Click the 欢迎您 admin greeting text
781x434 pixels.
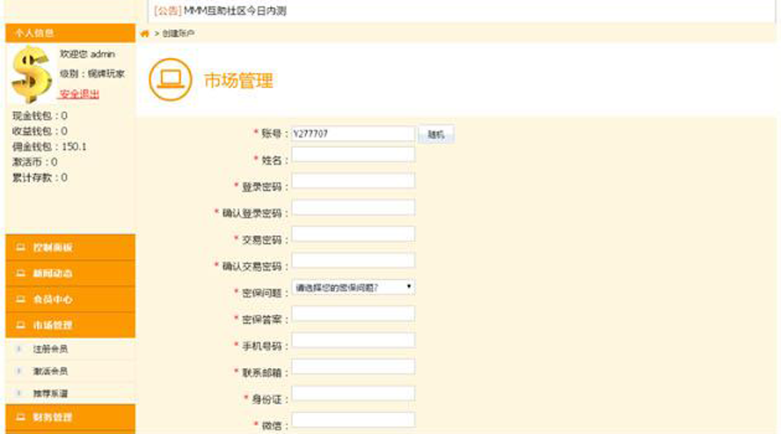pos(87,54)
